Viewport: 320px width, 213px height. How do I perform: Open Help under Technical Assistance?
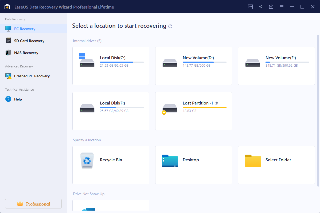tap(18, 99)
